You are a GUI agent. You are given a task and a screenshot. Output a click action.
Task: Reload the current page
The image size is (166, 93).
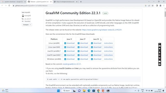[x=9, y=5]
